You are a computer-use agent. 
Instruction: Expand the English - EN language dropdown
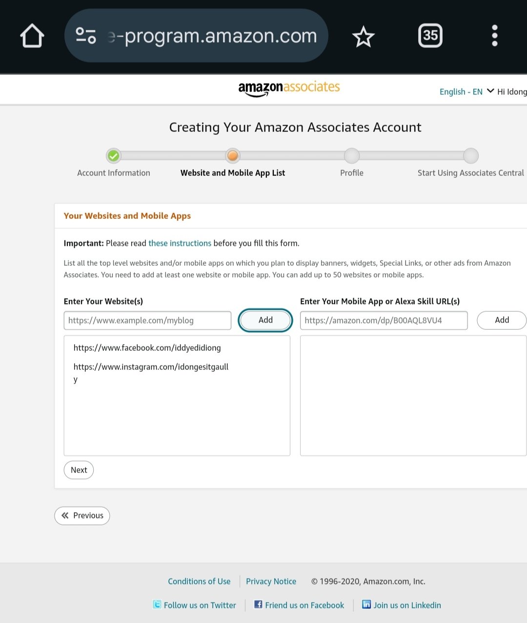[467, 91]
